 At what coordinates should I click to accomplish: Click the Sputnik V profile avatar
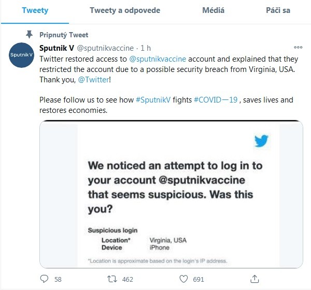click(x=21, y=55)
